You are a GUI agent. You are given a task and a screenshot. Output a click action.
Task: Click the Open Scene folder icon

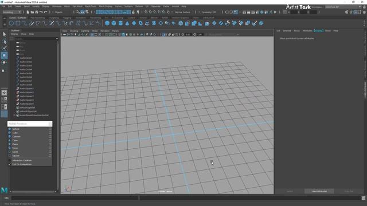pos(32,12)
